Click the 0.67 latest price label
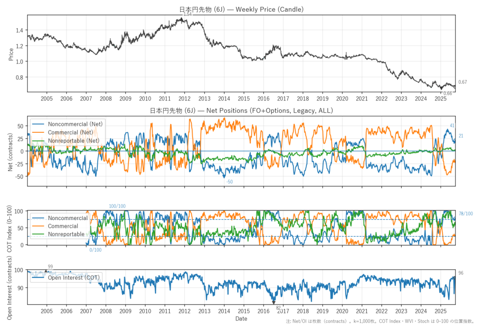Image resolution: width=479 pixels, height=327 pixels. click(x=462, y=82)
